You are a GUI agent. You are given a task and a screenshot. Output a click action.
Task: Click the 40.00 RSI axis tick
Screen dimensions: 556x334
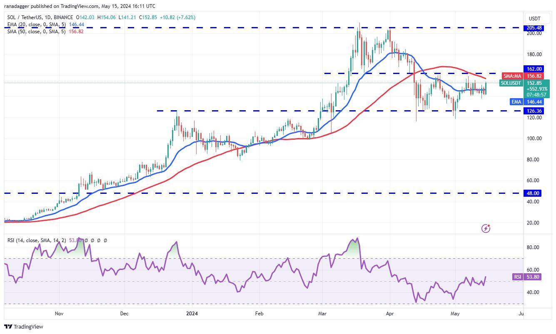tap(534, 292)
